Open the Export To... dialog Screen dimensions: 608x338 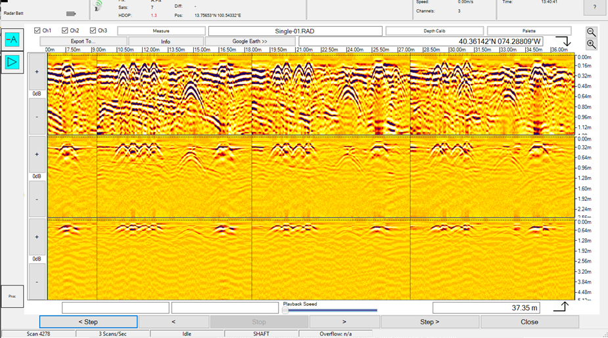click(83, 41)
